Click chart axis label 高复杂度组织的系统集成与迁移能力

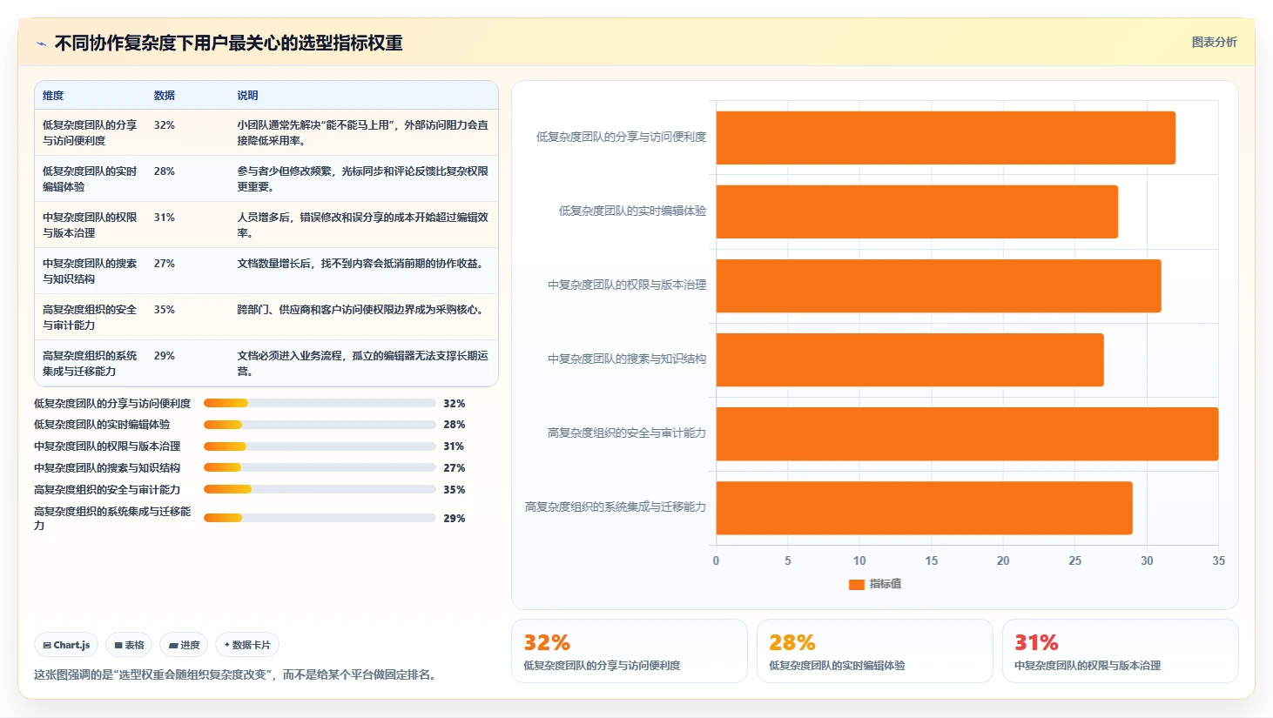click(x=616, y=507)
